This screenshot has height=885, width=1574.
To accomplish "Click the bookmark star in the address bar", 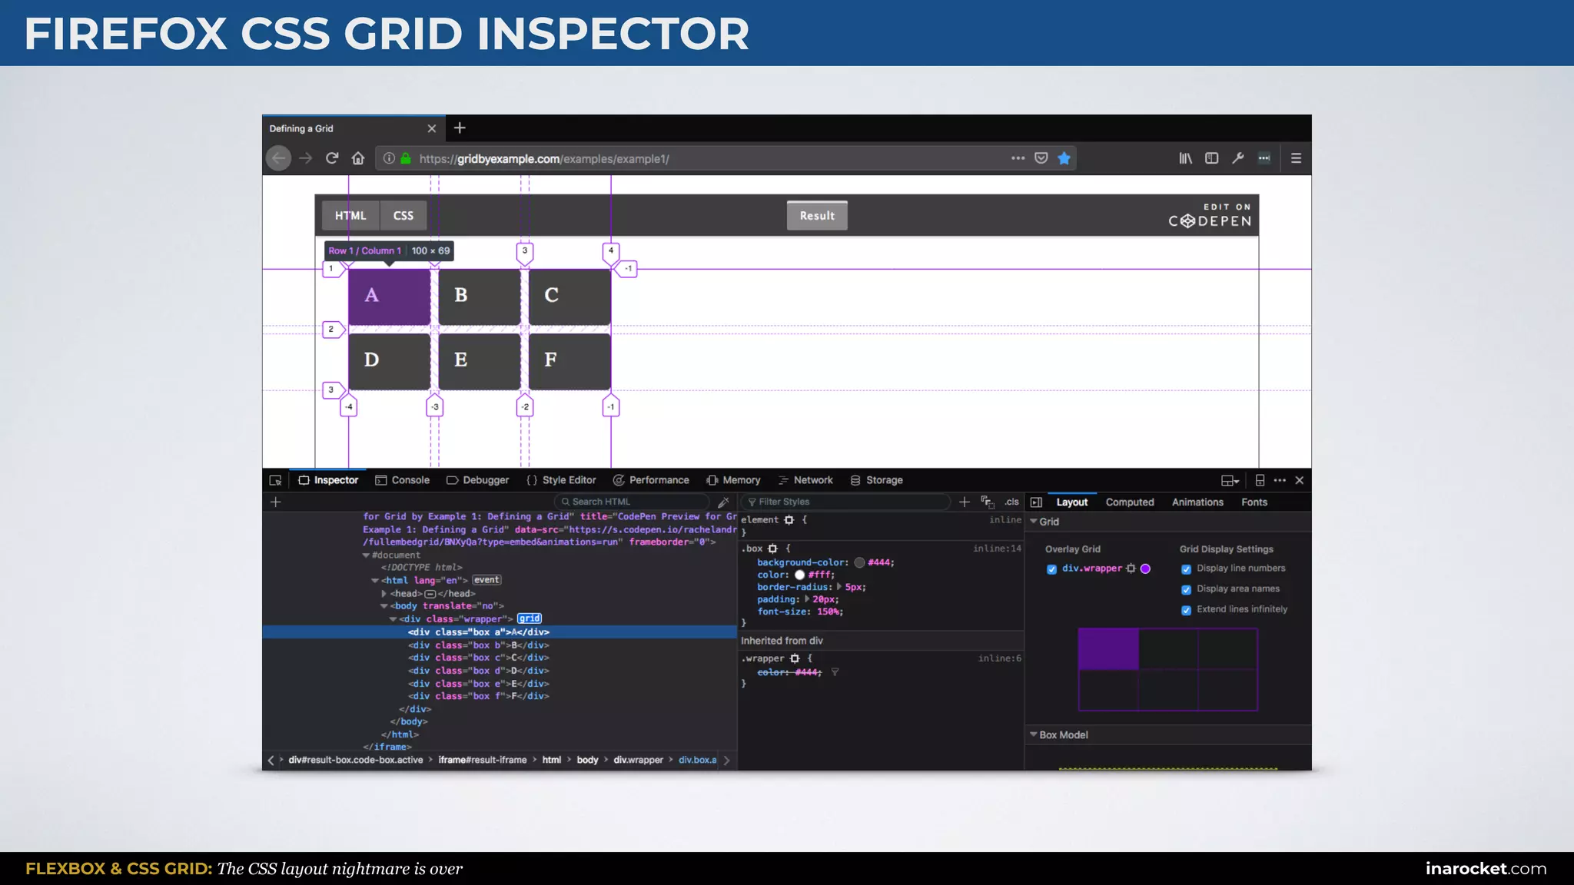I will [x=1064, y=158].
